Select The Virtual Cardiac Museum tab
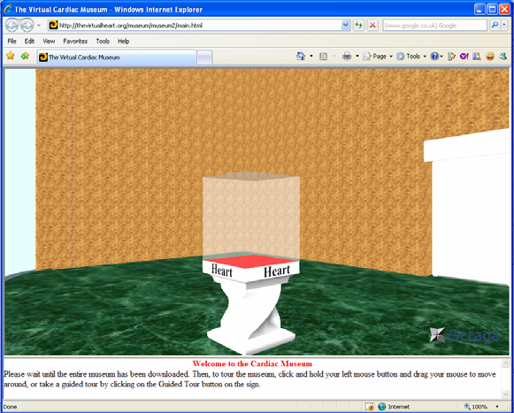This screenshot has width=514, height=413. click(x=117, y=57)
